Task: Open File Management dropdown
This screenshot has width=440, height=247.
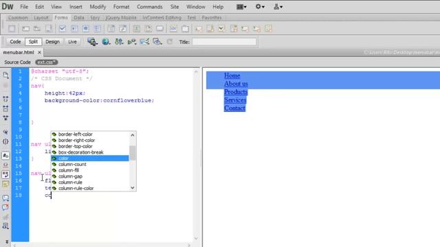Action: pyautogui.click(x=119, y=42)
